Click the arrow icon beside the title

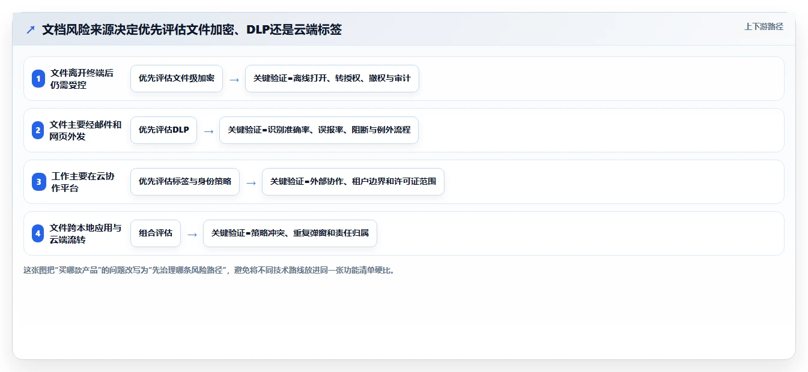click(x=31, y=29)
